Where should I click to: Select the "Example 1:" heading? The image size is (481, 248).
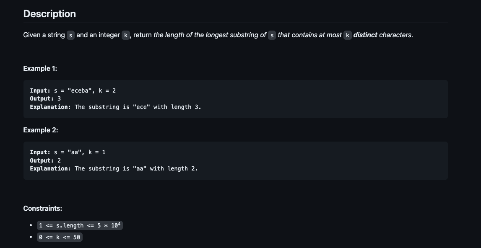pyautogui.click(x=40, y=68)
